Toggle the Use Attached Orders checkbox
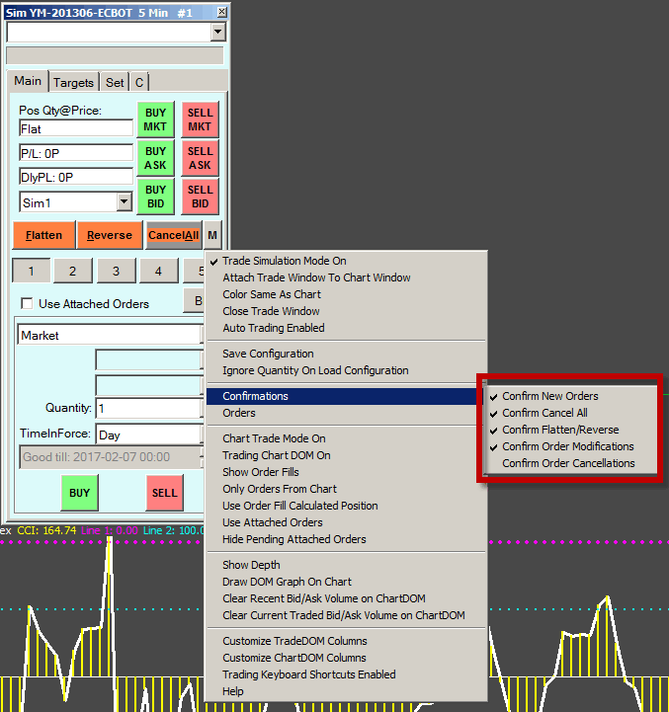Image resolution: width=669 pixels, height=712 pixels. pos(28,303)
